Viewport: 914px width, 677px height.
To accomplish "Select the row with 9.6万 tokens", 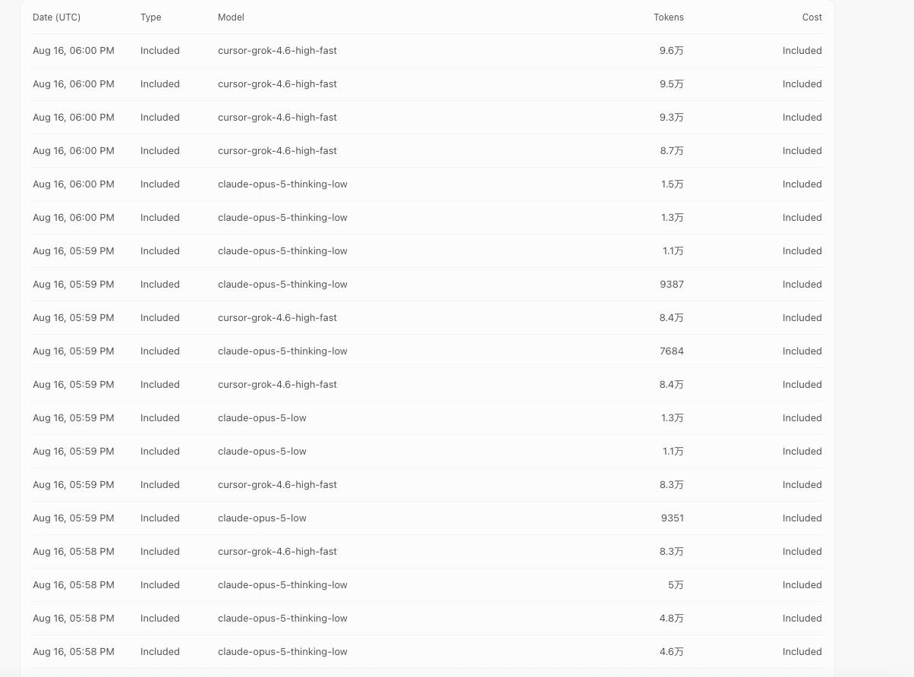I will (427, 51).
